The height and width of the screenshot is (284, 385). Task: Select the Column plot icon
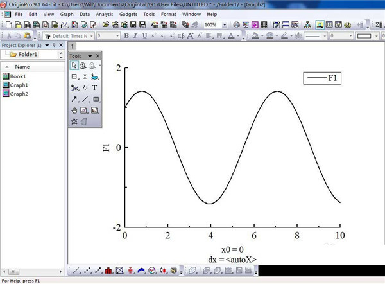pyautogui.click(x=108, y=271)
